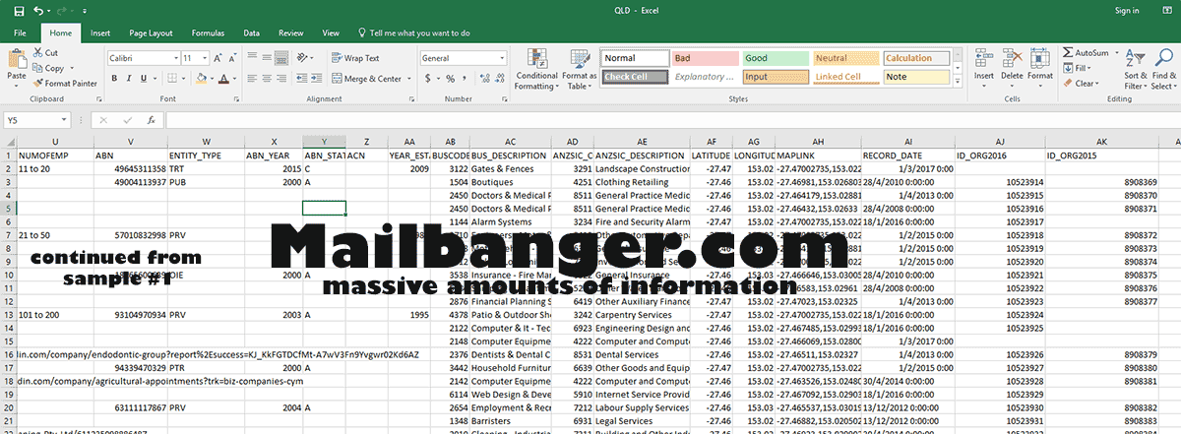Screen dimensions: 1181x434
Task: Click the Paste clipboard icon
Action: [x=17, y=59]
